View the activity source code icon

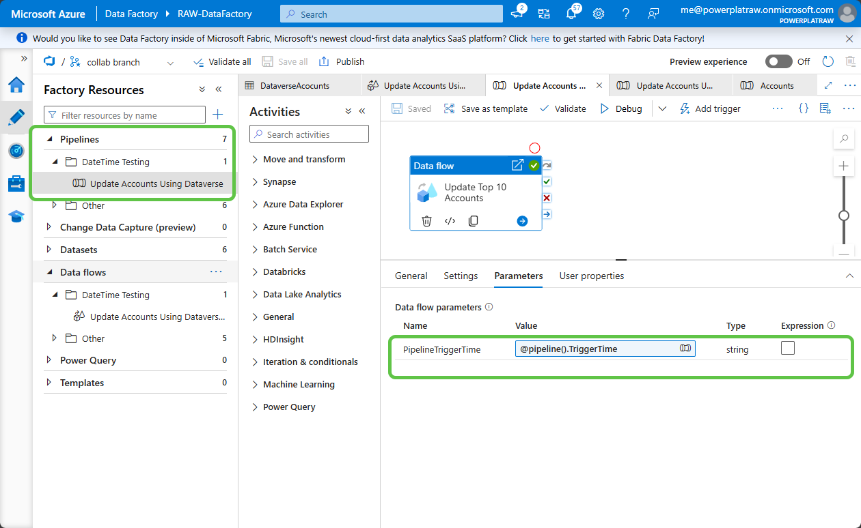coord(450,221)
